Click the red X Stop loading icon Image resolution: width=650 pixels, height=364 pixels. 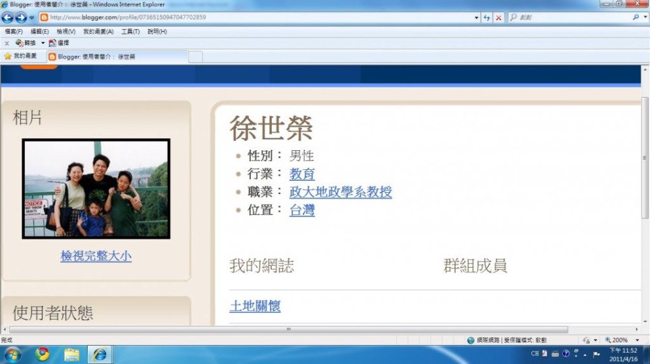point(498,18)
